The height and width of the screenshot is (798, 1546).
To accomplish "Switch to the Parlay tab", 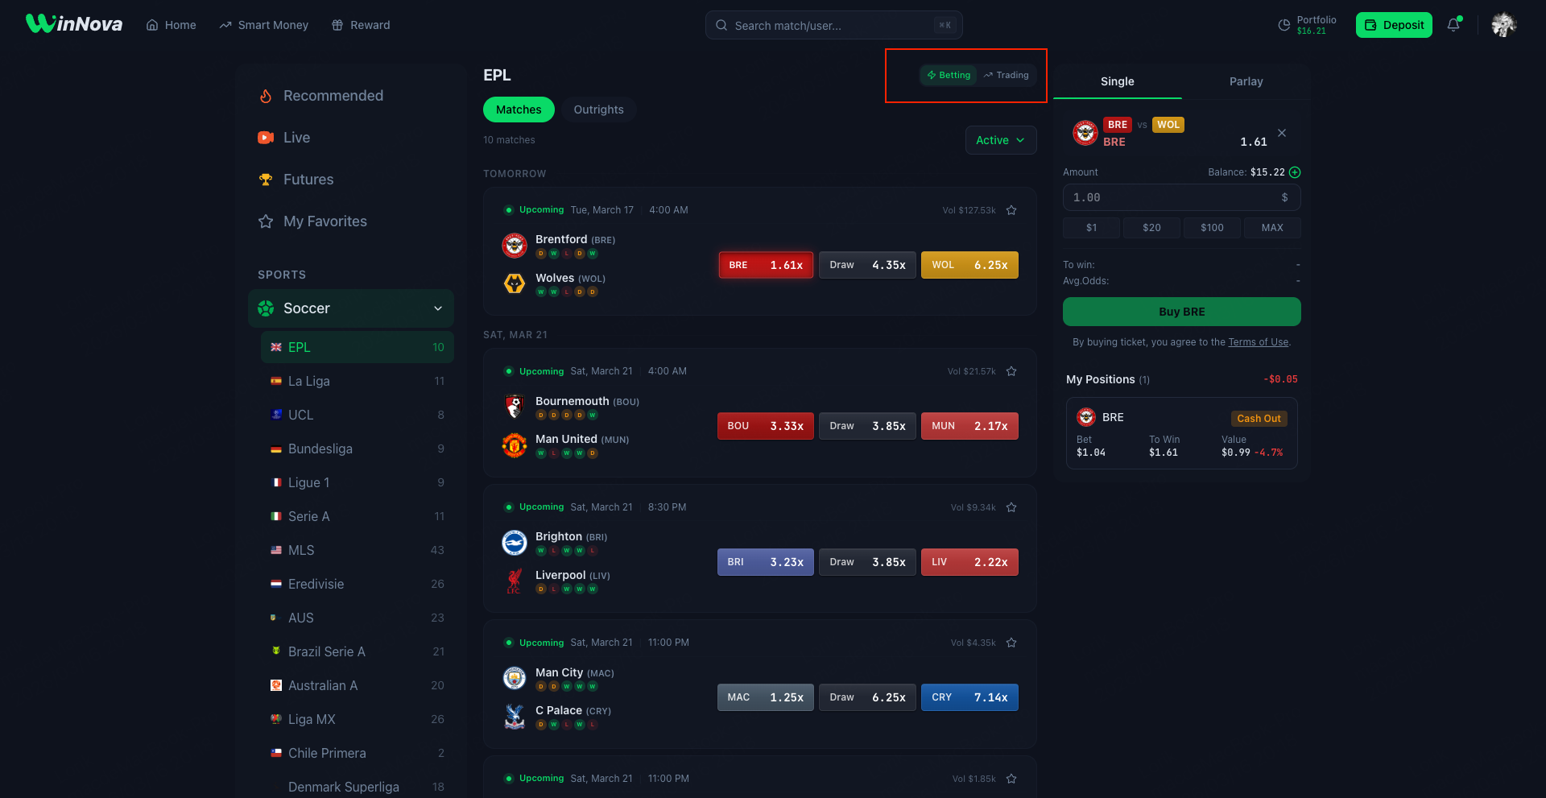I will click(x=1246, y=81).
